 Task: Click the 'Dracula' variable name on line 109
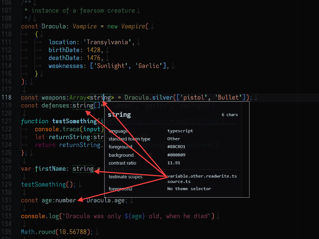point(54,26)
